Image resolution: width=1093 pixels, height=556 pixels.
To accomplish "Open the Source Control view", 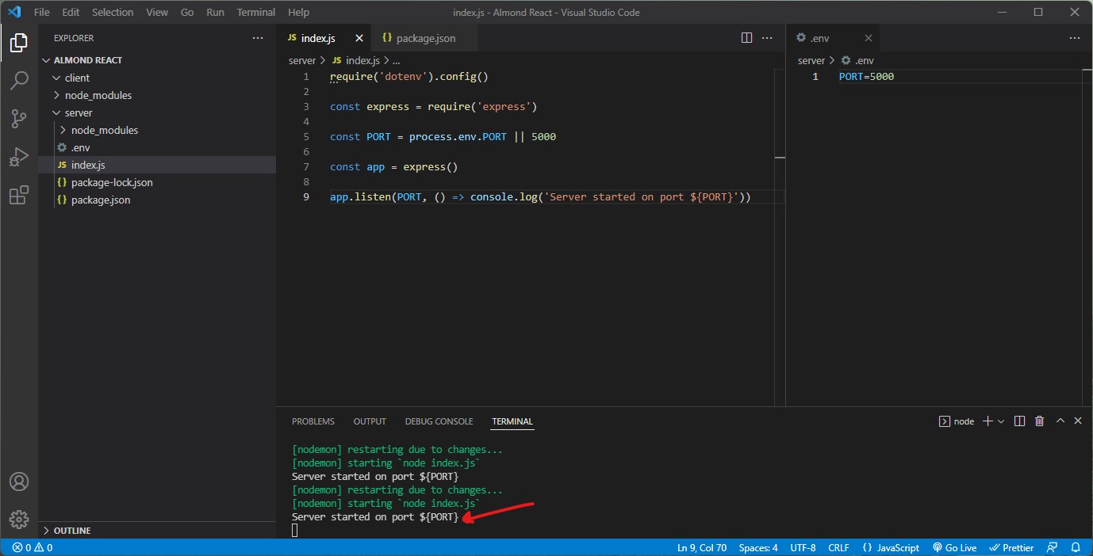I will point(19,119).
